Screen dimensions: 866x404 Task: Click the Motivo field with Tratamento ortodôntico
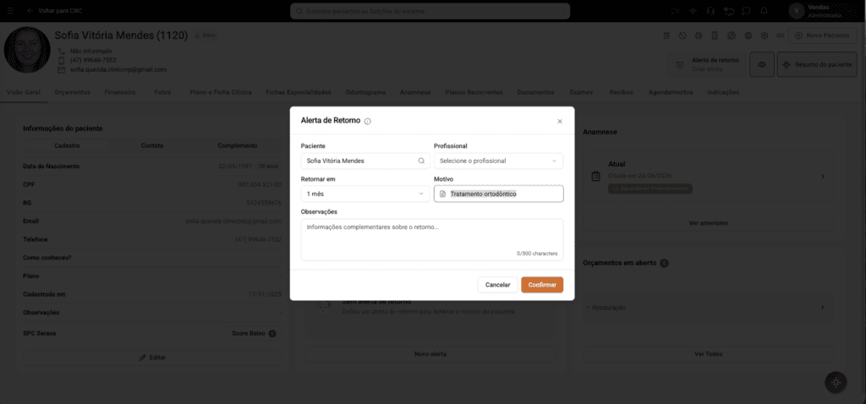tap(498, 194)
